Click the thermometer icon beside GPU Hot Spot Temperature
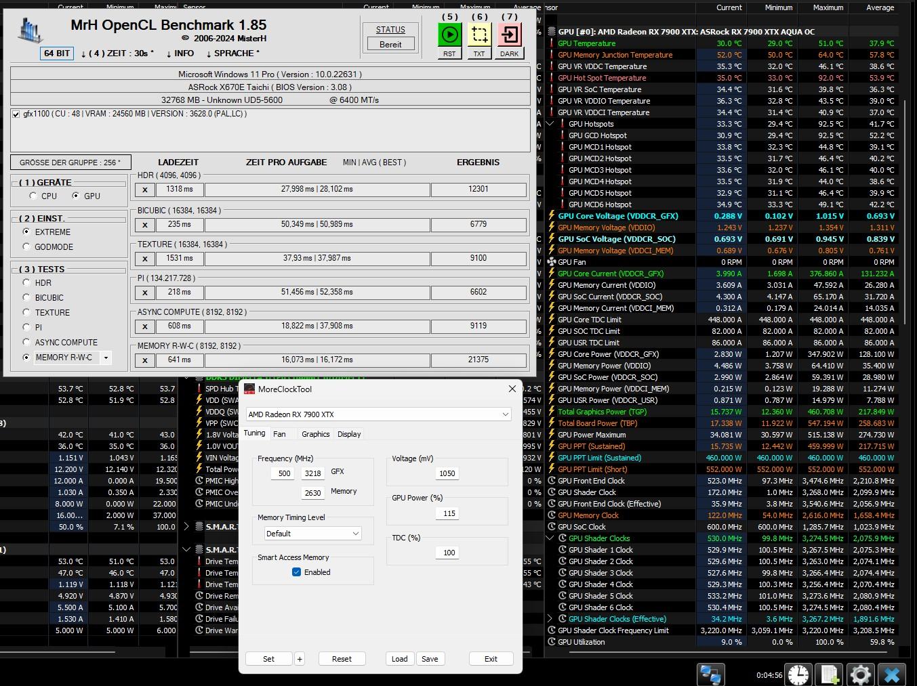Image resolution: width=917 pixels, height=686 pixels. pyautogui.click(x=552, y=78)
